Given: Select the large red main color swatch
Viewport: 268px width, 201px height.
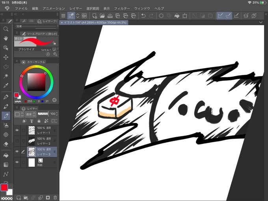Looking at the screenshot, I should pos(4,187).
